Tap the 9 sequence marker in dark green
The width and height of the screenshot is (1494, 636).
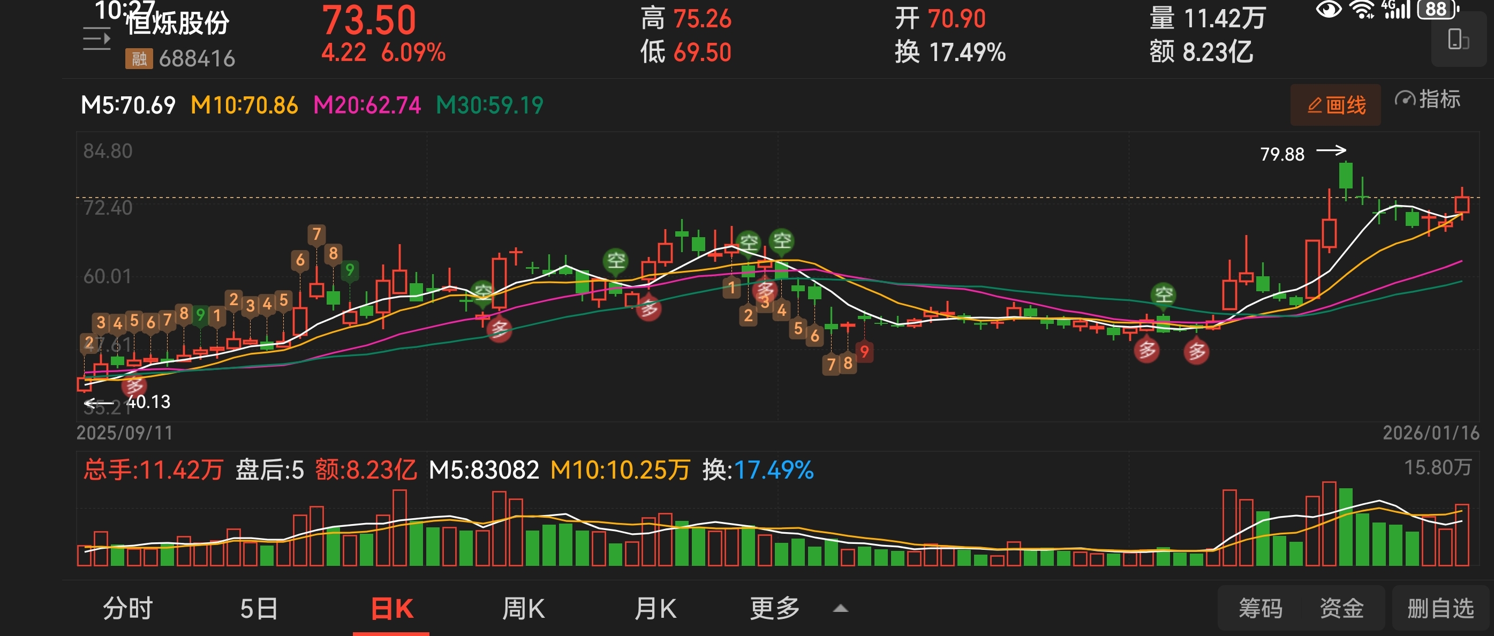click(350, 270)
